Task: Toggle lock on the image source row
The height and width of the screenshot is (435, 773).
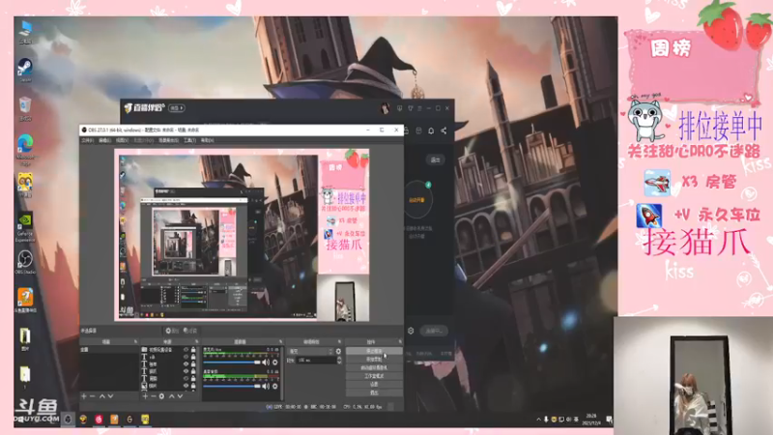Action: pos(193,386)
